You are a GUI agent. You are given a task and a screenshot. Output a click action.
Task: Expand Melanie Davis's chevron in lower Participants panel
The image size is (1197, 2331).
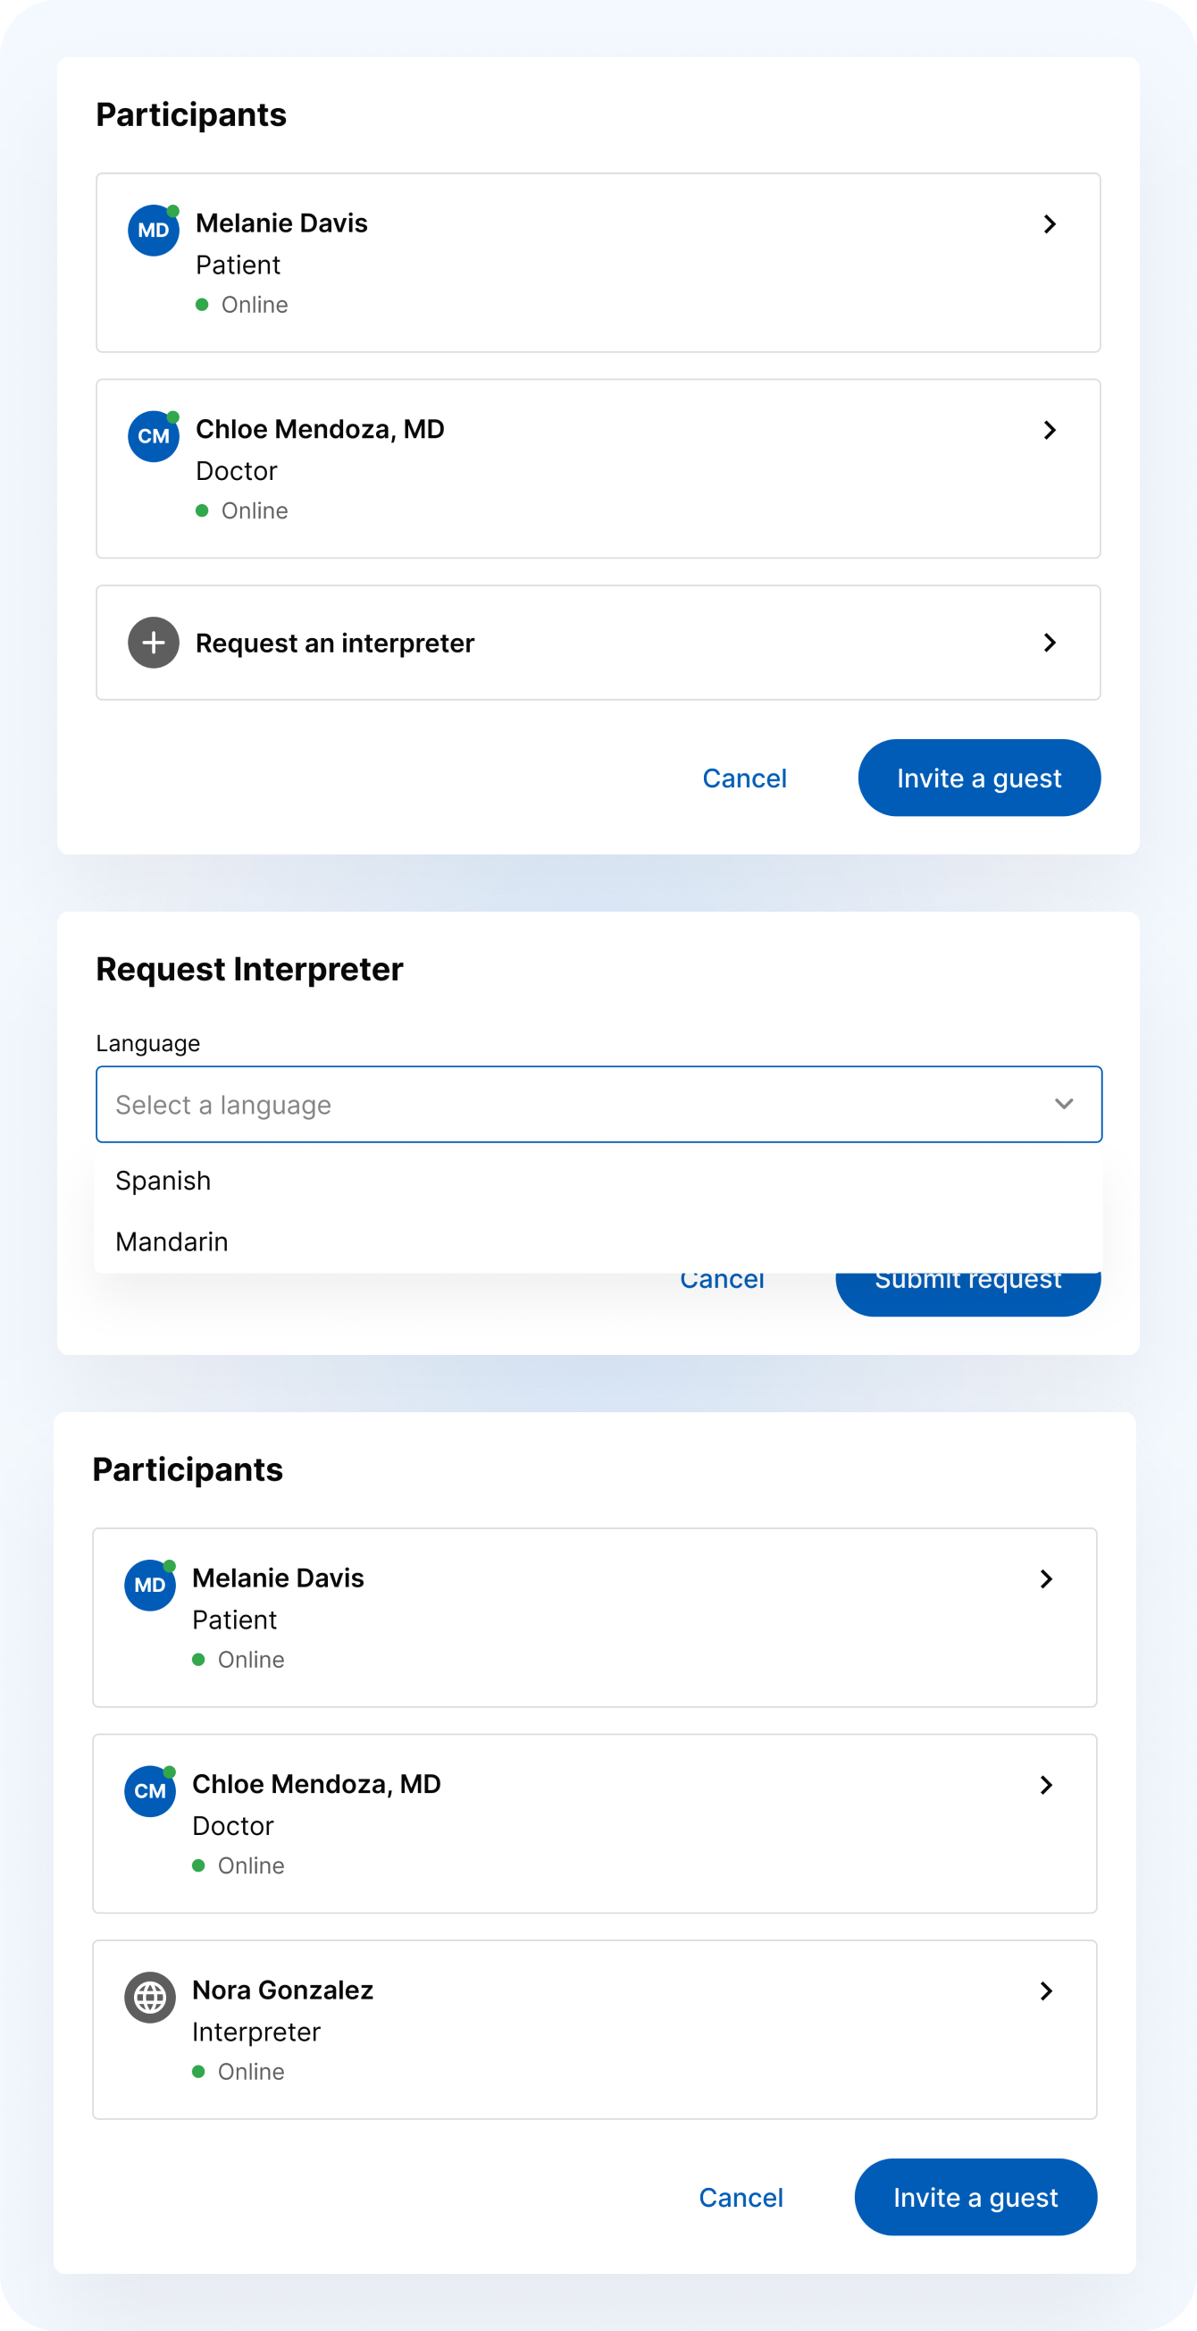[x=1046, y=1579]
